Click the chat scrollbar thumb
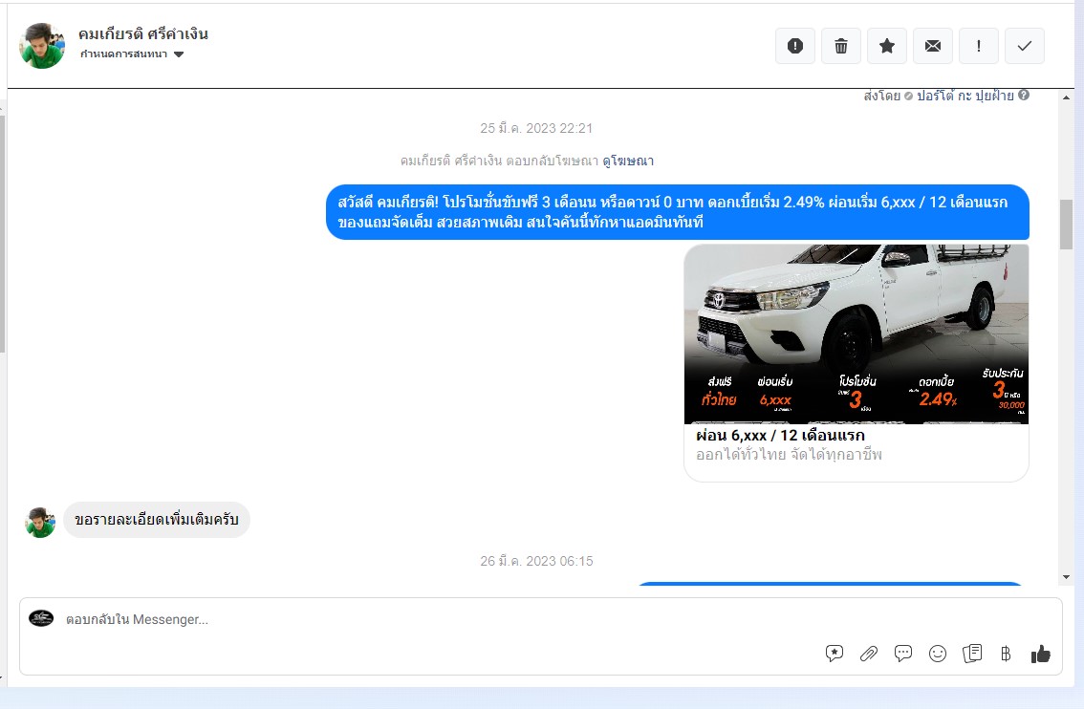 click(x=1066, y=224)
